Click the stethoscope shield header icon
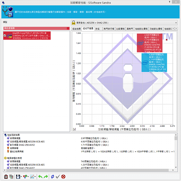 coord(8,12)
